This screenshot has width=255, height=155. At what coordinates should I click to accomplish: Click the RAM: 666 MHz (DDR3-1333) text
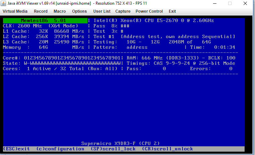[x=163, y=58]
